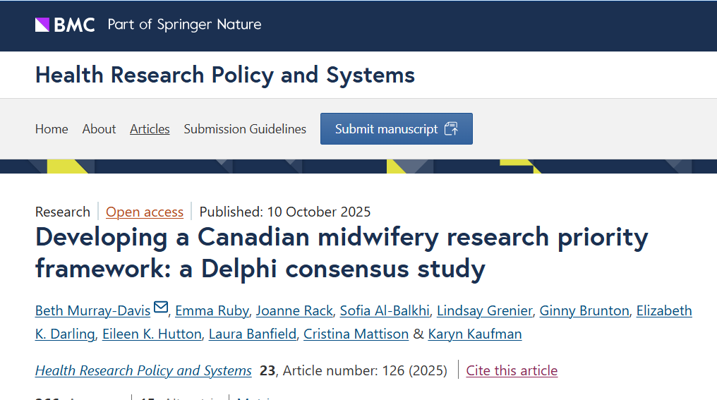Open the Health Research Policy and Systems header title
Screen dimensions: 717x400
click(225, 75)
